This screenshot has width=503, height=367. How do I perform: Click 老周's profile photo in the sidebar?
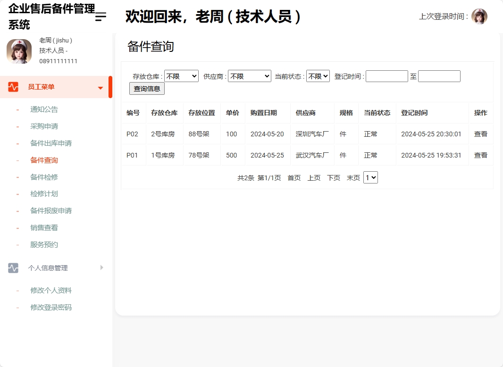click(19, 51)
